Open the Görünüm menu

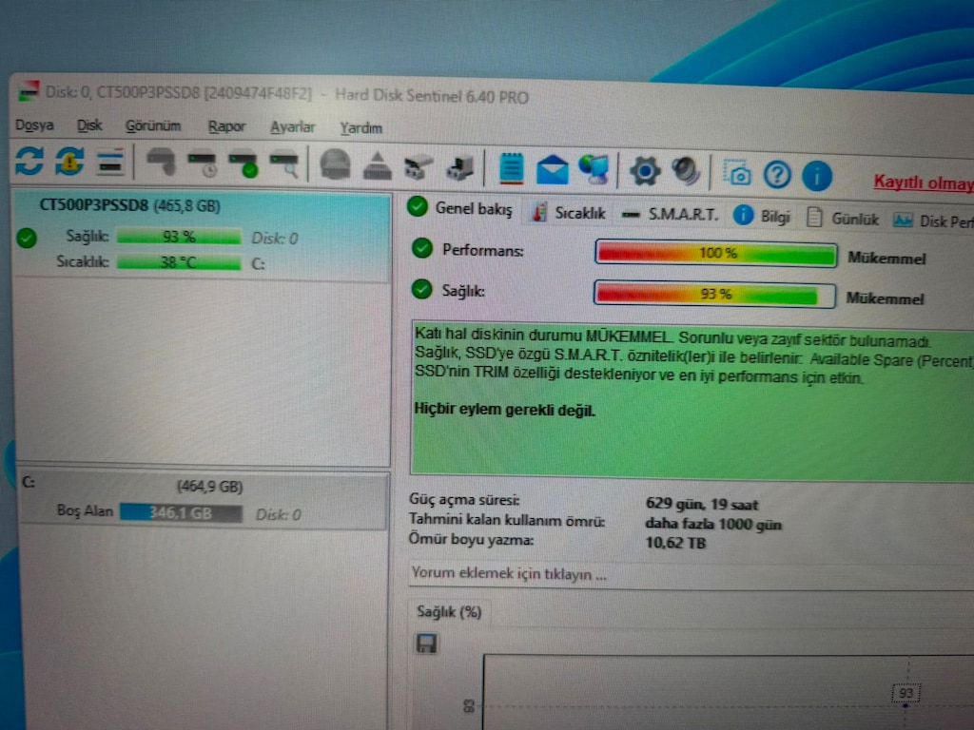pos(153,126)
